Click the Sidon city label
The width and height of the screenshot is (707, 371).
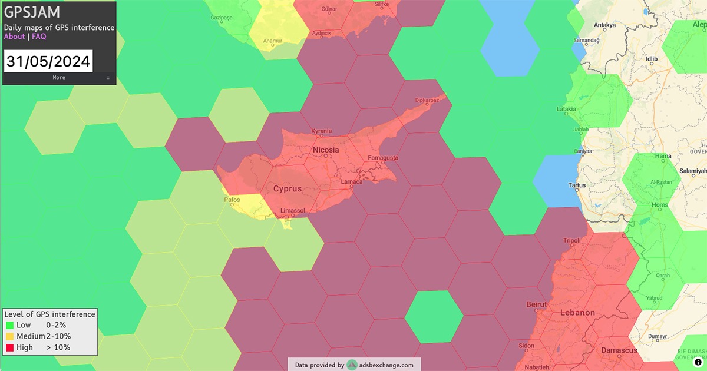pos(526,346)
